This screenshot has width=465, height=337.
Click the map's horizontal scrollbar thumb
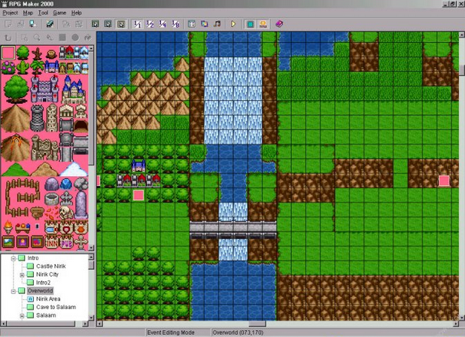click(257, 323)
